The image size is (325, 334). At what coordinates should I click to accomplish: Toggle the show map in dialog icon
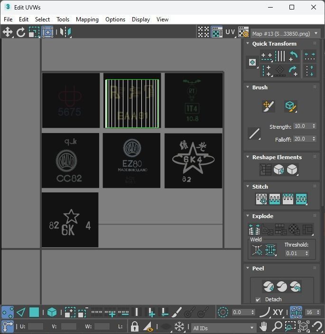click(x=217, y=32)
